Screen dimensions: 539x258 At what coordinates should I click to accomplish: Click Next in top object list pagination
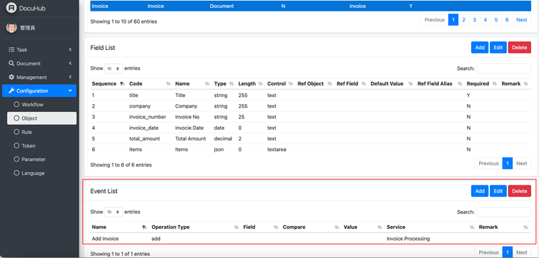(521, 20)
